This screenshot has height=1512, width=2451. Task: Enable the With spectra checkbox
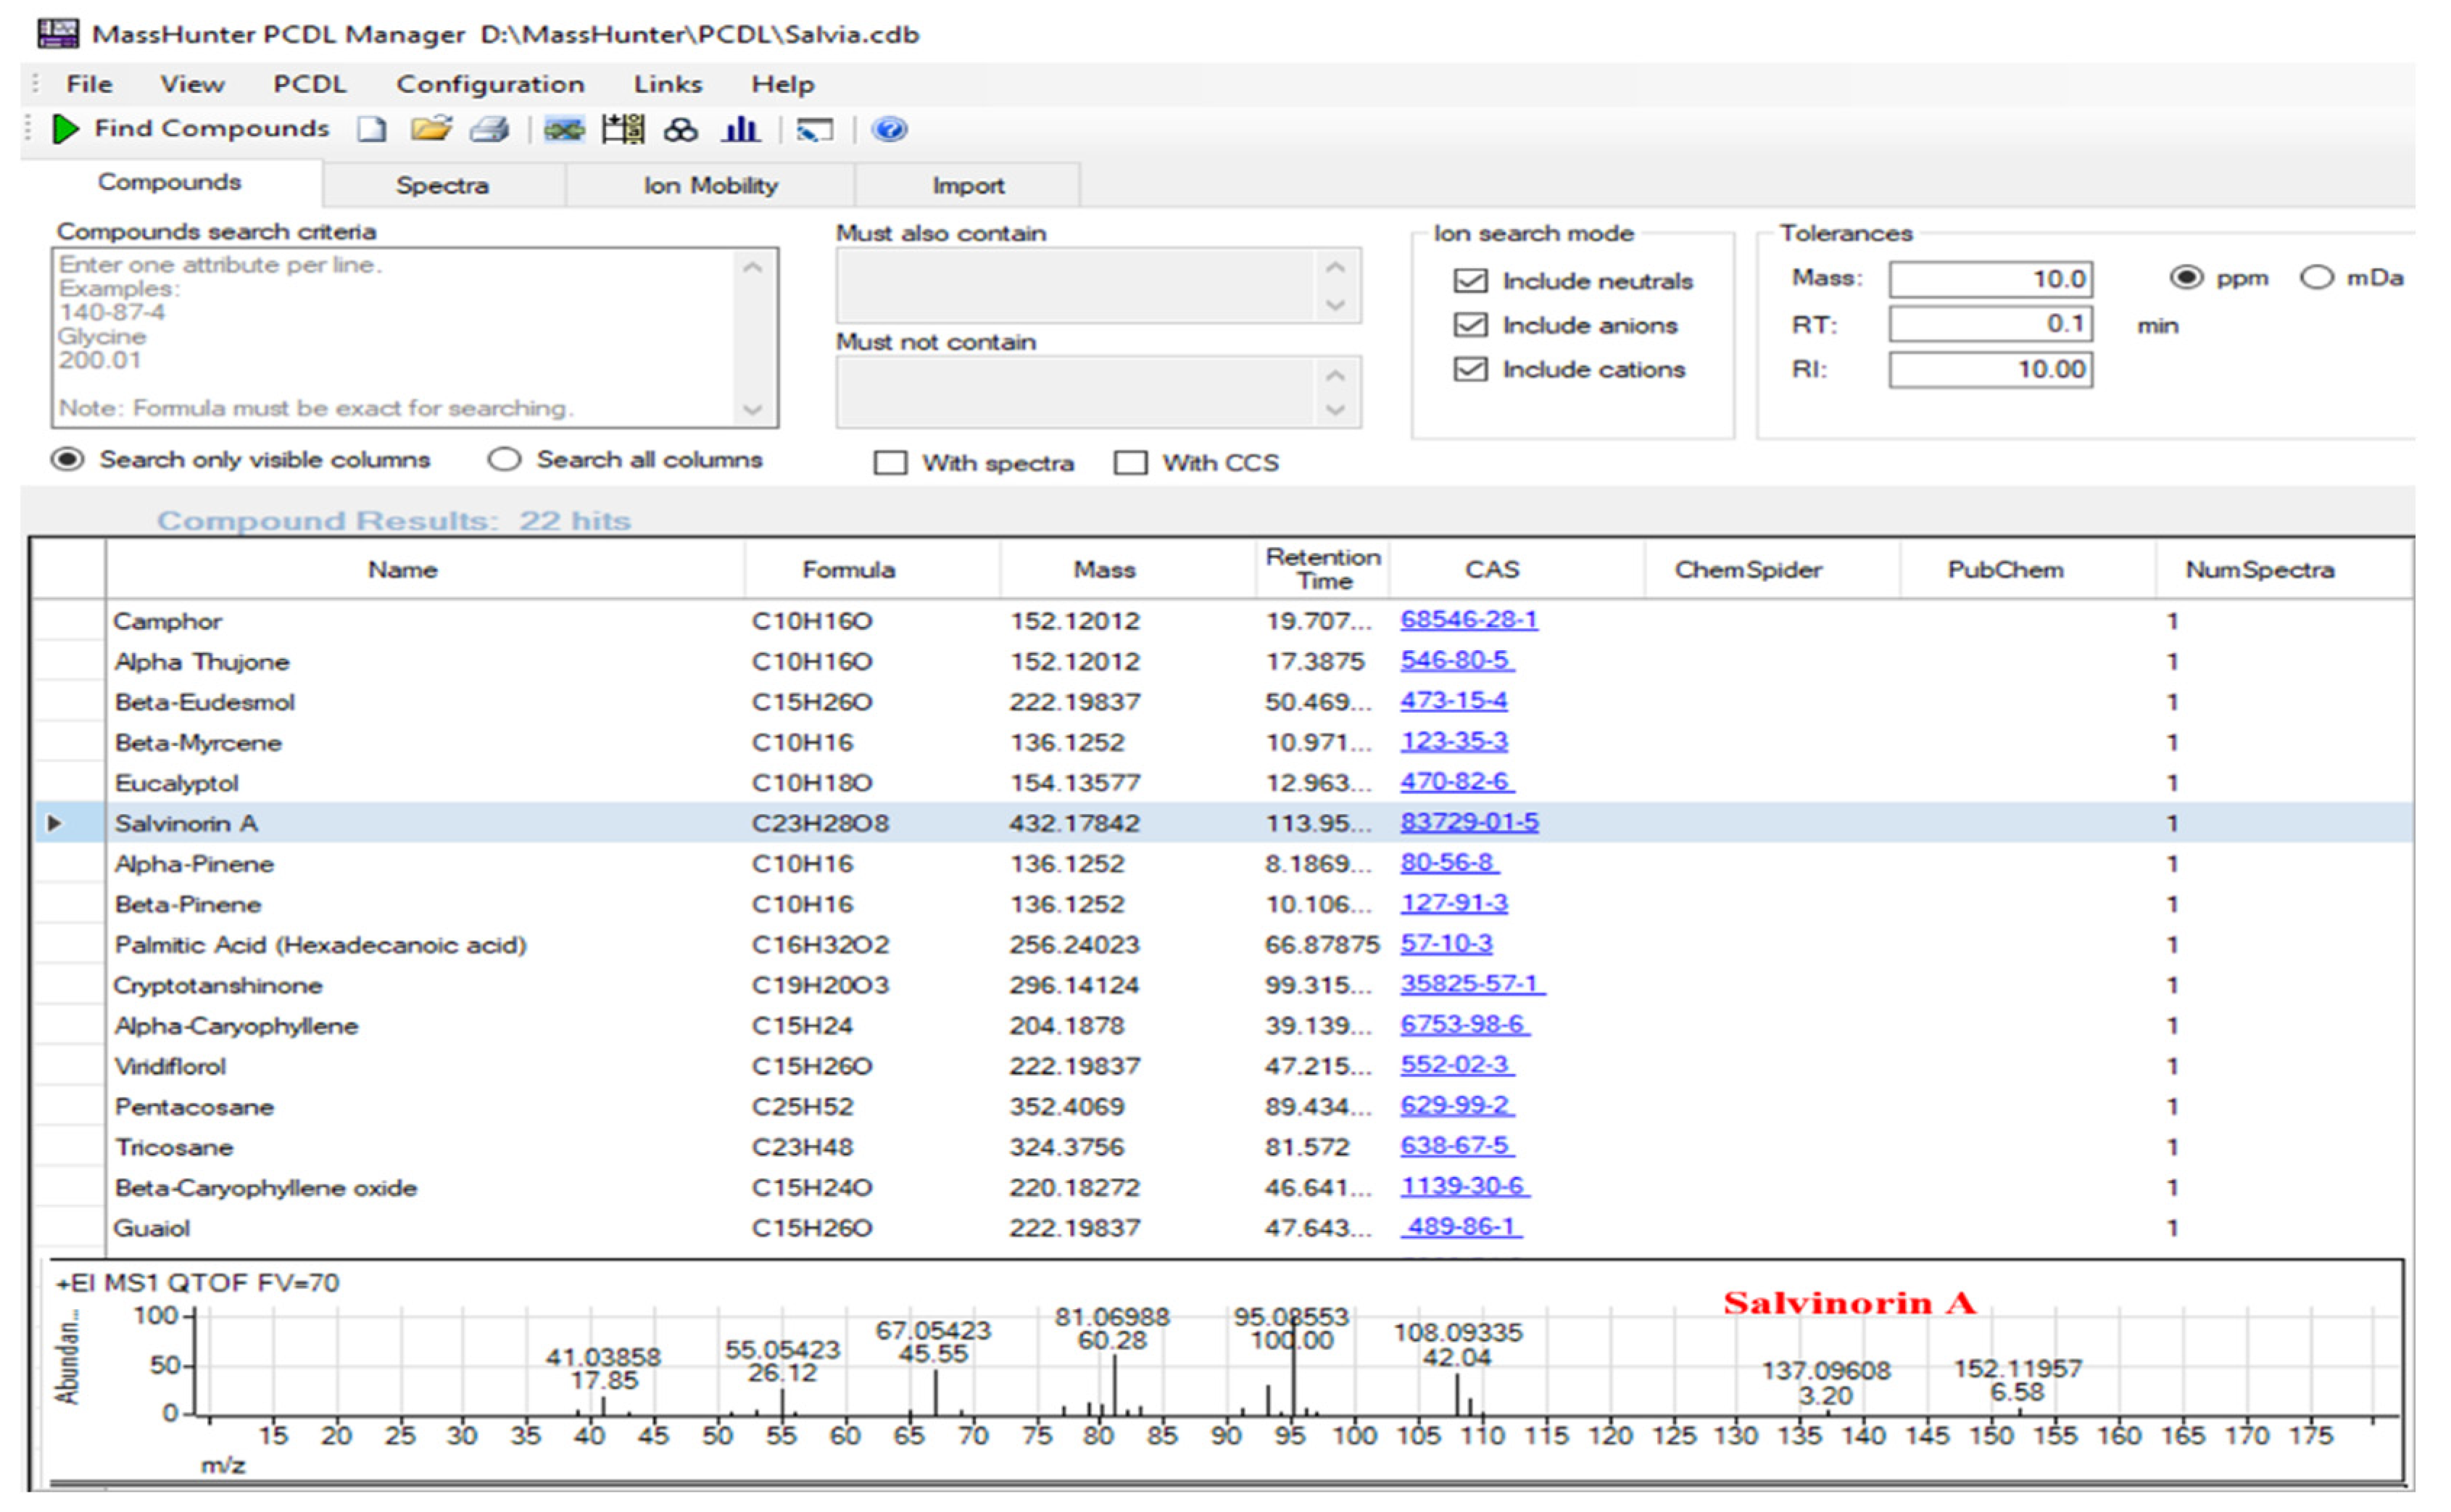[890, 463]
